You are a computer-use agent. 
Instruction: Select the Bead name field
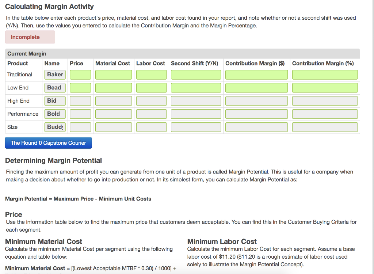pyautogui.click(x=55, y=87)
